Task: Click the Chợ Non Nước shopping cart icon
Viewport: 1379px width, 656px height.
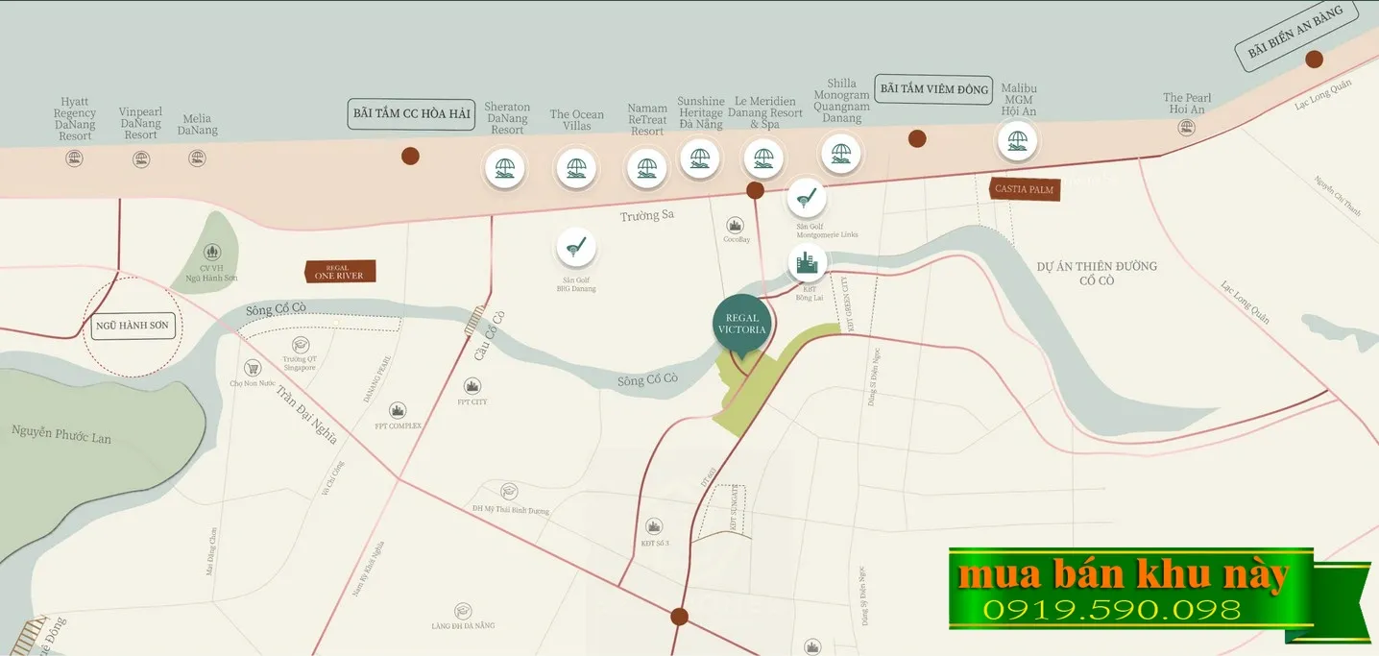Action: [x=253, y=368]
